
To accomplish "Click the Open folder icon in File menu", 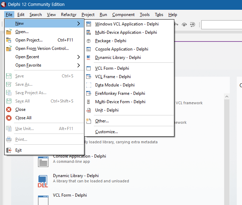I will (9, 32).
